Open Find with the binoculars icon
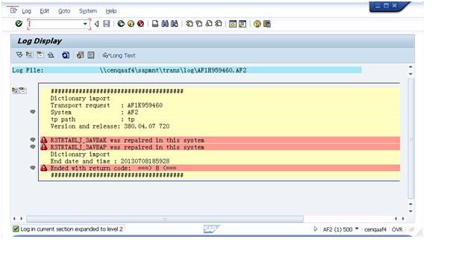 (x=165, y=24)
